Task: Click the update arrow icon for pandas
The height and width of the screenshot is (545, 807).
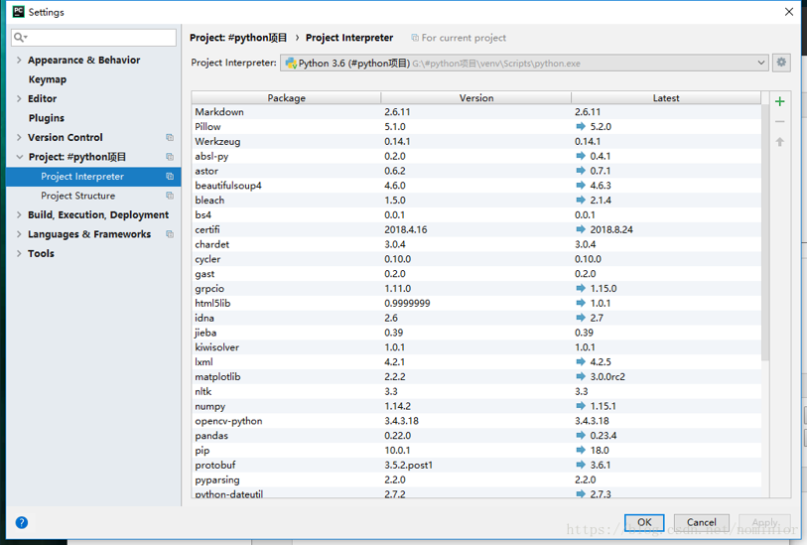Action: point(581,436)
